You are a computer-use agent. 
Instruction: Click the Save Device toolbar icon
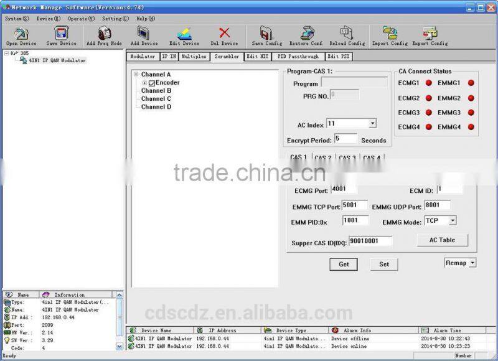(x=61, y=34)
